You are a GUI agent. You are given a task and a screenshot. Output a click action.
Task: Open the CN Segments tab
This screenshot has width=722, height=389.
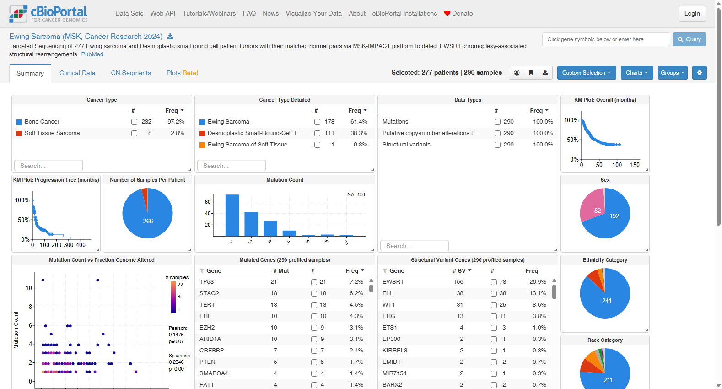coord(131,73)
